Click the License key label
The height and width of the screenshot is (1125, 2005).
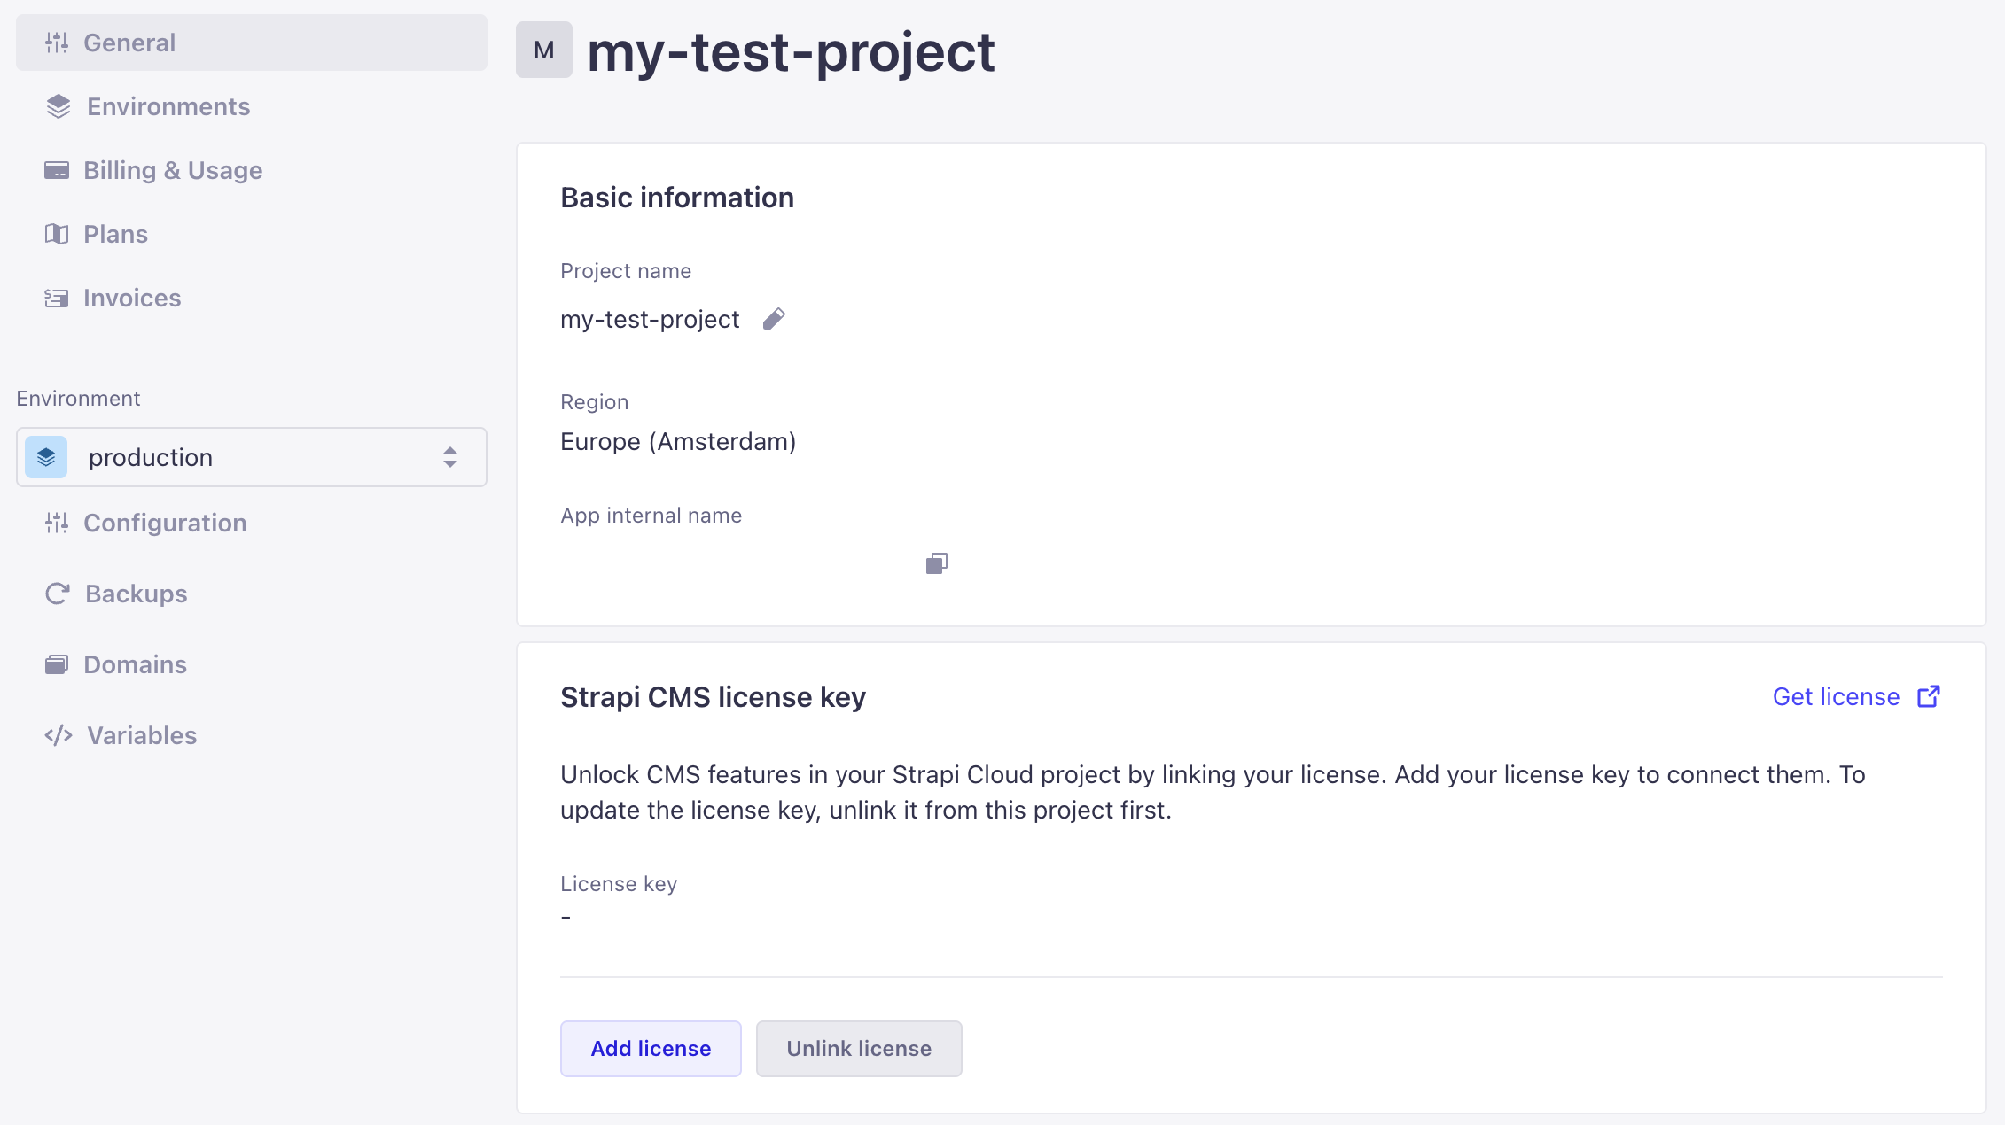(619, 884)
